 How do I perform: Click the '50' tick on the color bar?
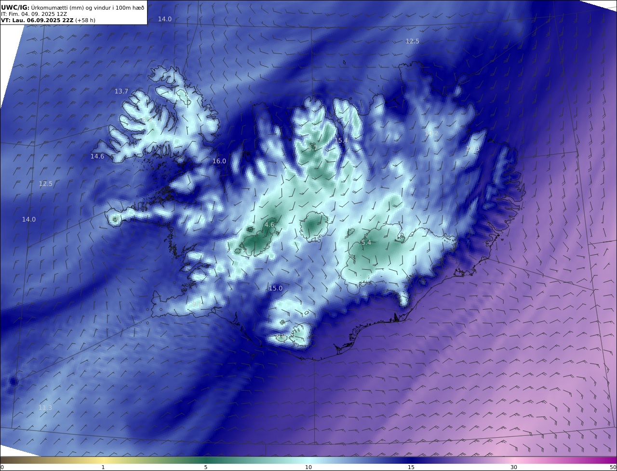(613, 467)
